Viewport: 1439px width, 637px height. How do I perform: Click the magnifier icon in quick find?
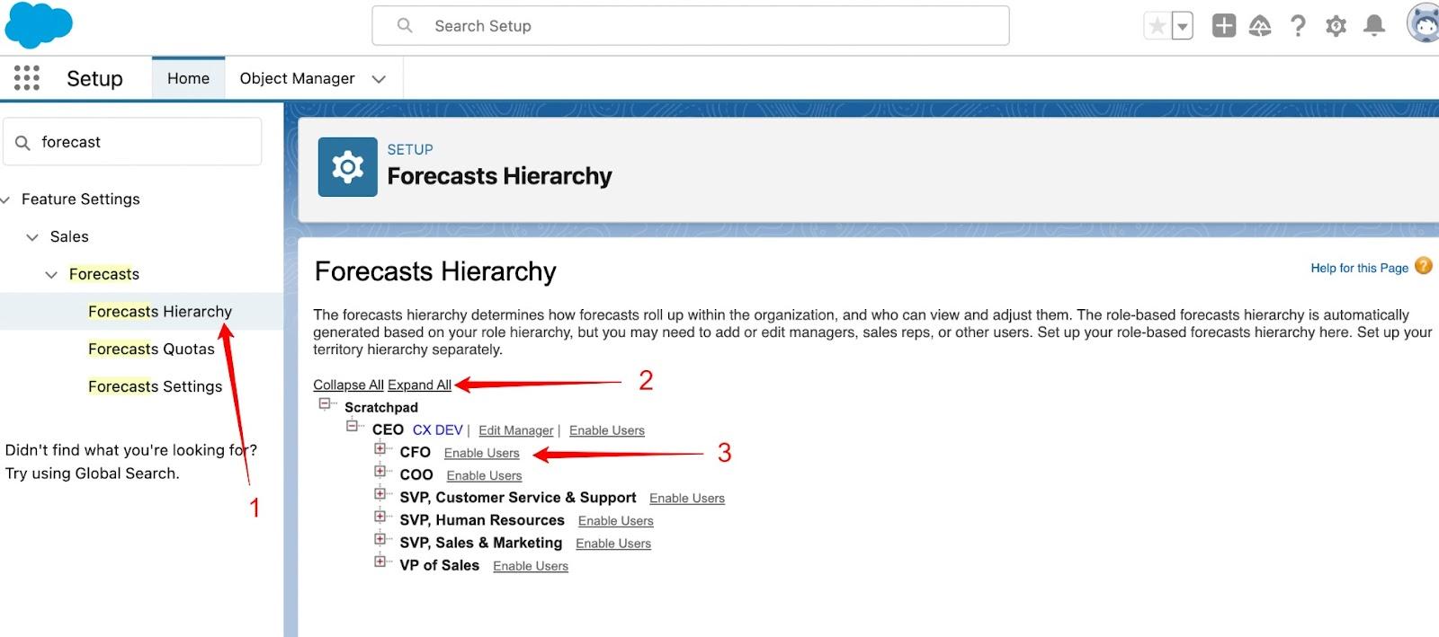(22, 142)
